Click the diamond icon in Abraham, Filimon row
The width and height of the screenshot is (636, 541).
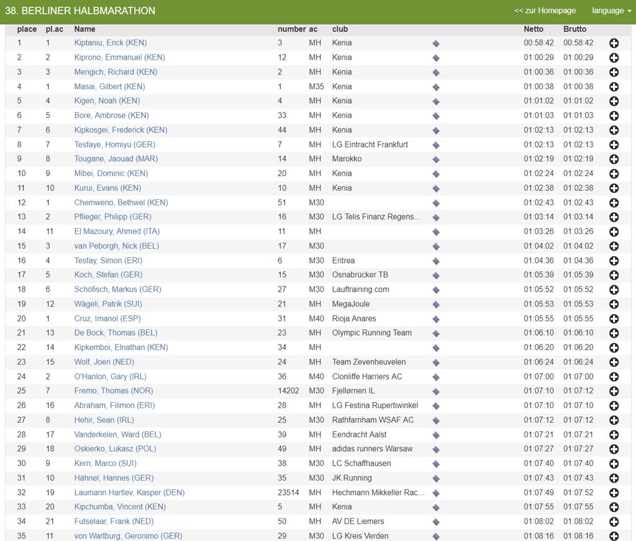click(x=436, y=406)
